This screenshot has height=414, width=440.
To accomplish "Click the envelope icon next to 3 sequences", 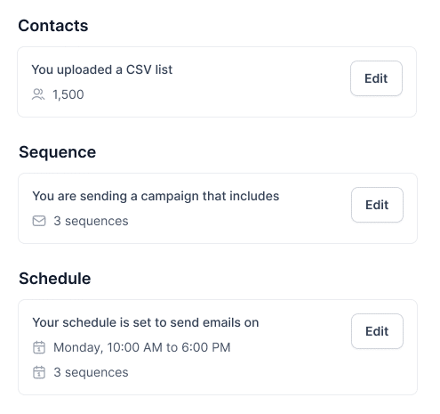I will [x=39, y=221].
